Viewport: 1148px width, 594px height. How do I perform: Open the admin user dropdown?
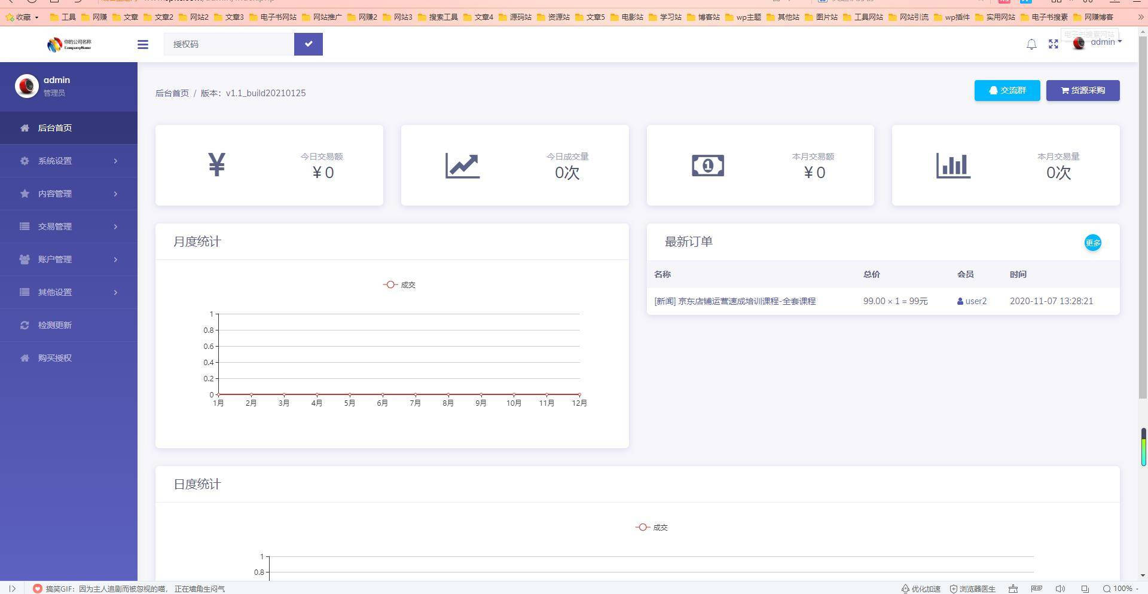[1098, 42]
